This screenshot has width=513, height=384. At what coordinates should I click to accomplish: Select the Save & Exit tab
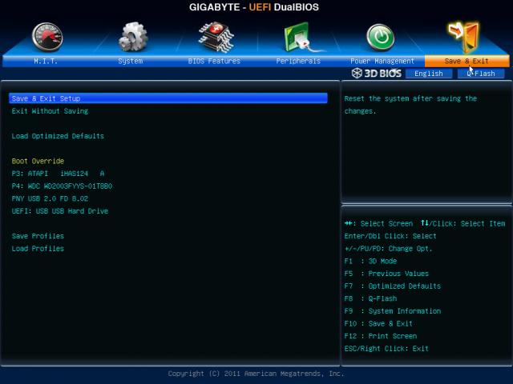point(467,61)
